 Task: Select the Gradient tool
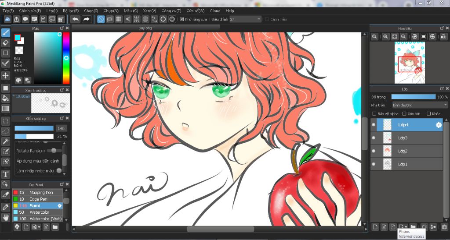click(x=5, y=109)
